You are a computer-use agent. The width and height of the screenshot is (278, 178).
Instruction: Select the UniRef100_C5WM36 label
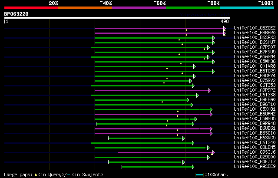255,62
